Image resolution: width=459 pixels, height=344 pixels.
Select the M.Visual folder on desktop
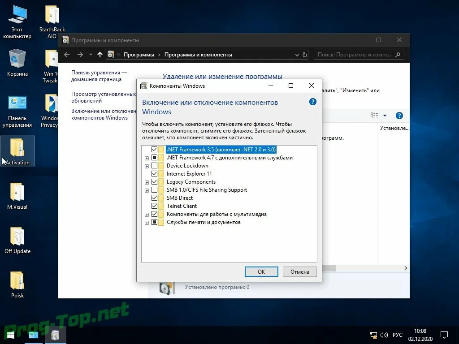pos(17,196)
